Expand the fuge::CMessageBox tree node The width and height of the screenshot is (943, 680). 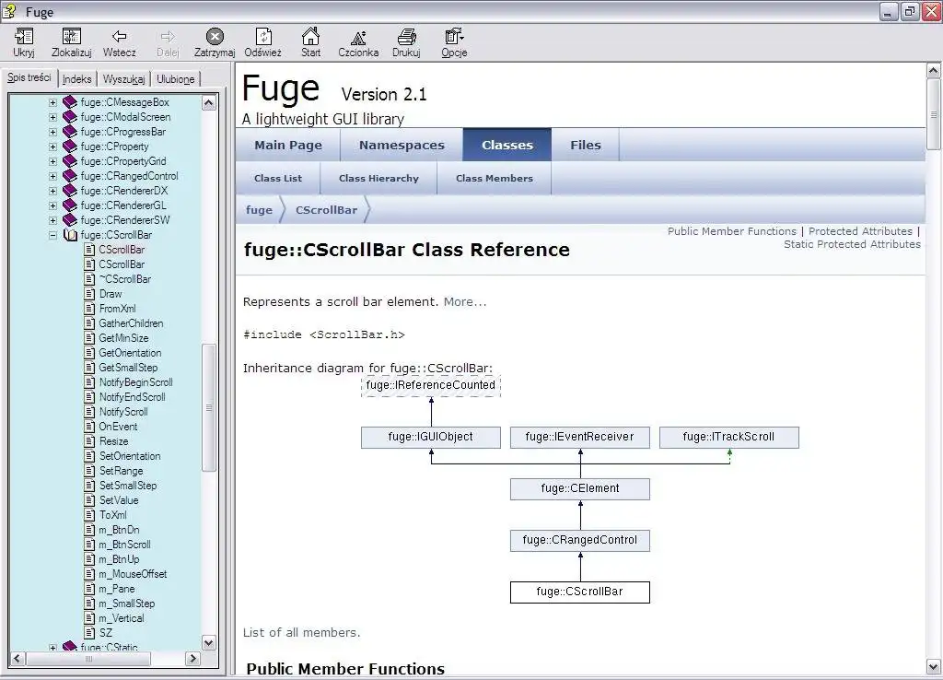52,102
